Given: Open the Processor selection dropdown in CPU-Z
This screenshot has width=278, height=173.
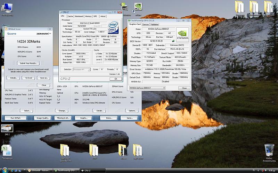Looking at the screenshot, I should [82, 70].
